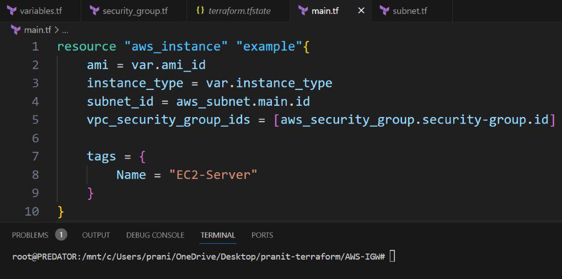
Task: Close the main.tf editor tab
Action: (x=361, y=11)
